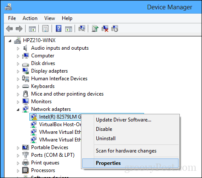Click the Disable device toolbar icon
The height and width of the screenshot is (178, 202).
coord(115,28)
